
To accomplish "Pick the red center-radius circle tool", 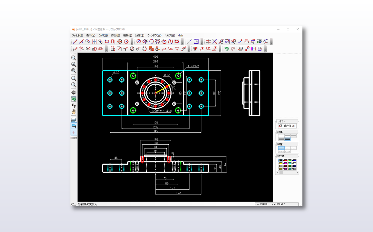I will [138, 41].
